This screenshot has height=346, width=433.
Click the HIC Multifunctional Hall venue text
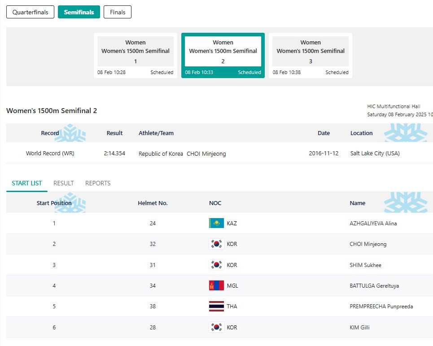tap(394, 106)
